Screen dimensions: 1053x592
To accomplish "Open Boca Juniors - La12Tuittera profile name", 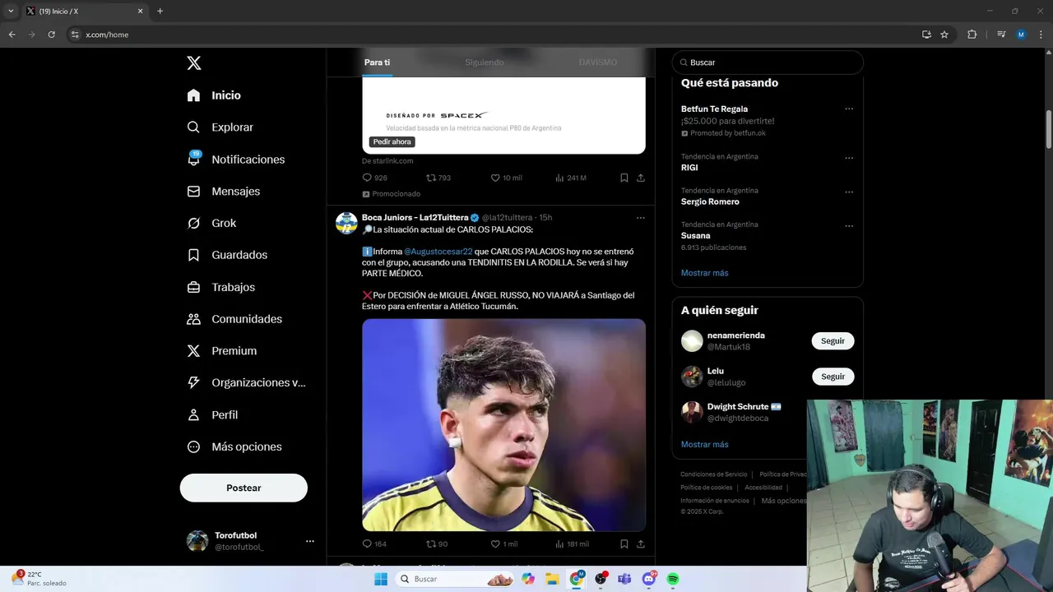I will point(415,218).
